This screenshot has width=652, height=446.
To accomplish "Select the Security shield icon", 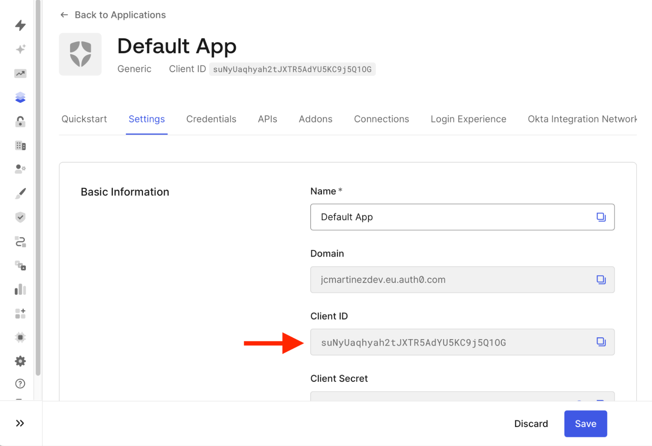I will tap(20, 217).
